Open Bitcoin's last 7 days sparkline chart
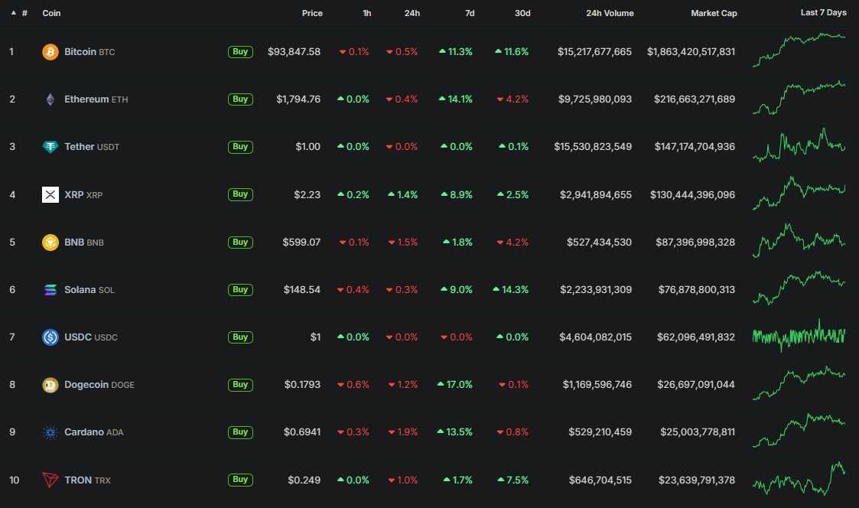The width and height of the screenshot is (859, 508). (799, 50)
